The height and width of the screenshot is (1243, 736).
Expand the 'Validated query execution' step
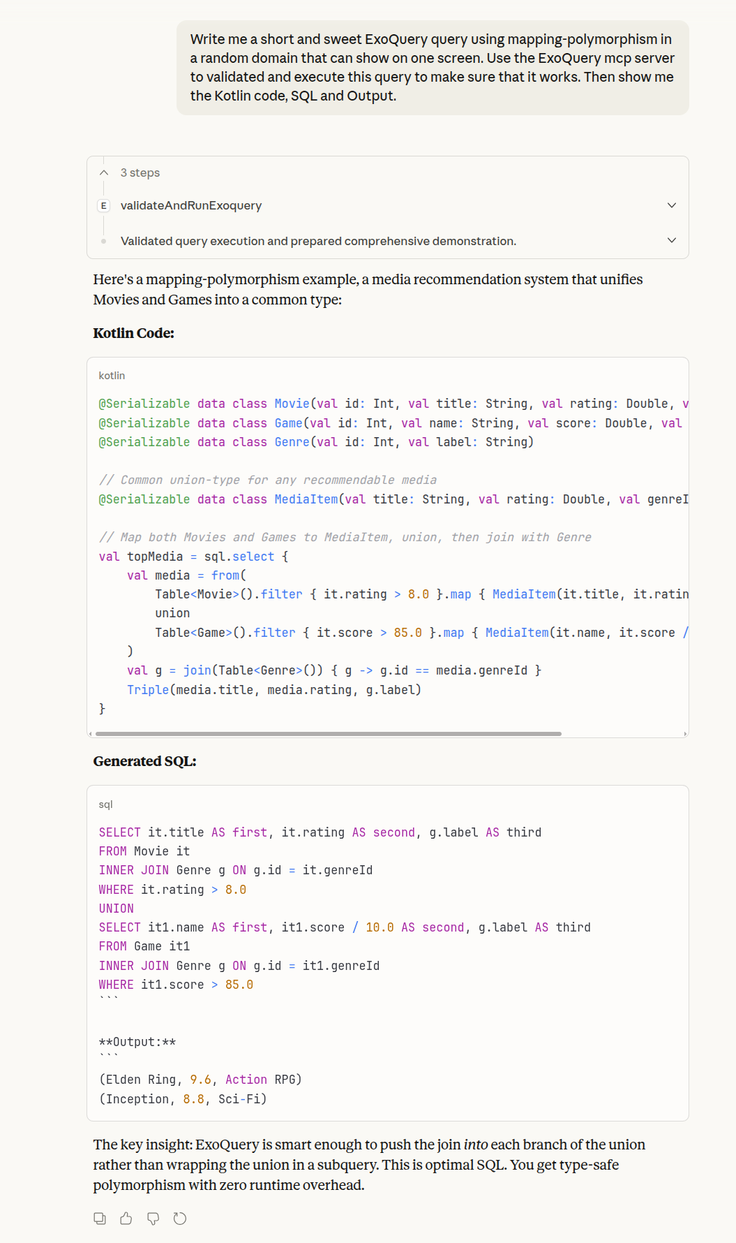(x=671, y=240)
